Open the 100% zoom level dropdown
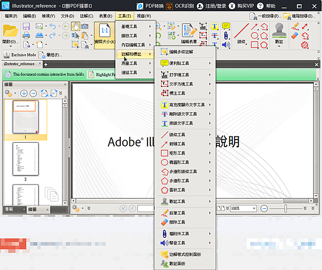 pos(254,208)
